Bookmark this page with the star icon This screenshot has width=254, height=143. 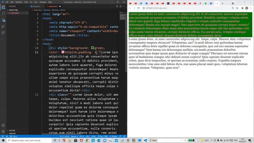[237, 8]
